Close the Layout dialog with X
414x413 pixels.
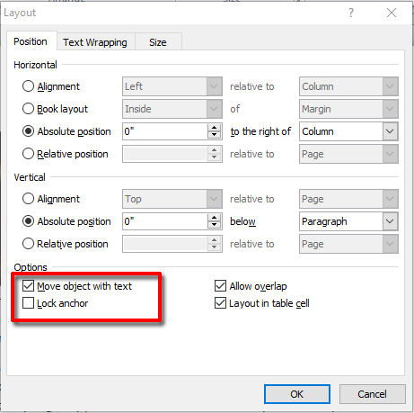(392, 13)
